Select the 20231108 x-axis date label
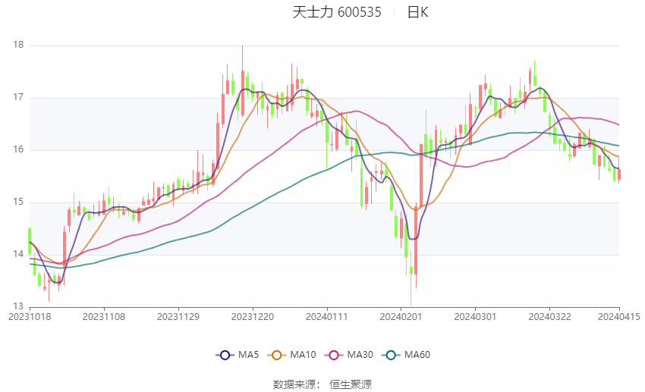 pos(103,316)
